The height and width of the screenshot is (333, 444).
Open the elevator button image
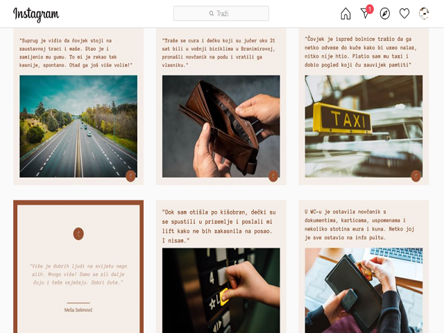(x=221, y=291)
